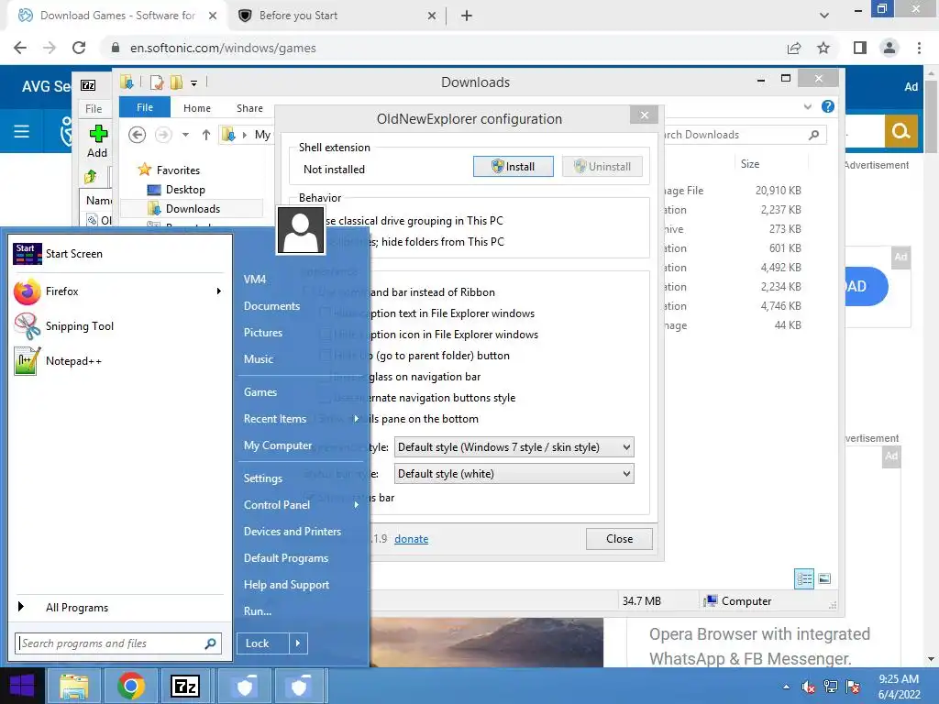This screenshot has height=704, width=939.
Task: Open Documents from Start menu
Action: [x=271, y=306]
